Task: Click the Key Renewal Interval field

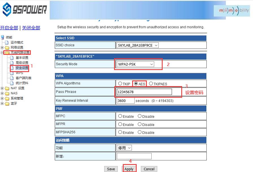Action: point(126,101)
